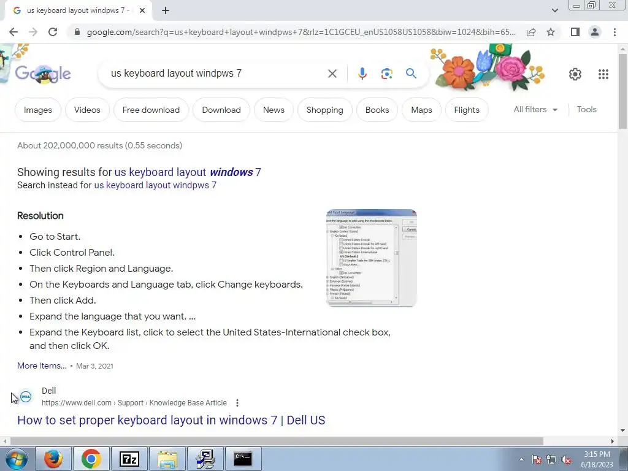The width and height of the screenshot is (628, 471).
Task: Start a voice search with microphone
Action: click(362, 74)
